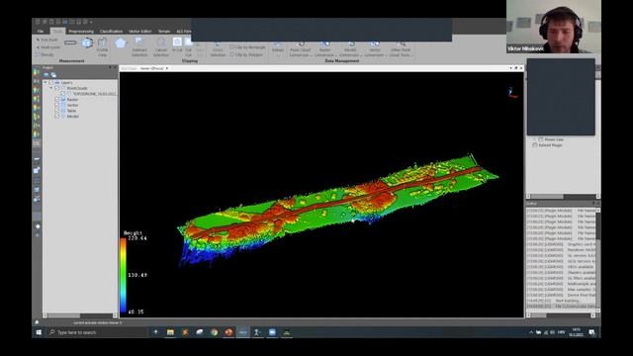Open the Zoom app on the taskbar

[x=272, y=332]
